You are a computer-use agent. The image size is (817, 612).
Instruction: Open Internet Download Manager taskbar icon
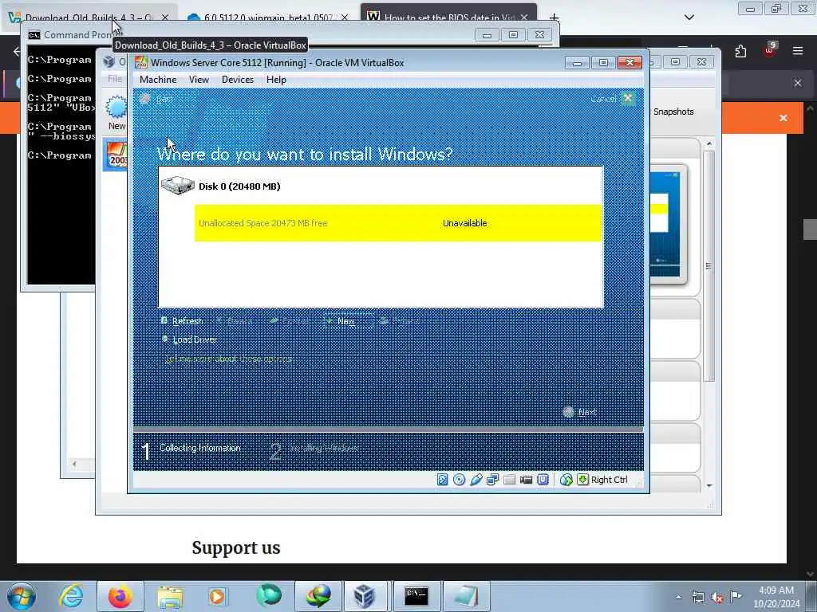(318, 596)
